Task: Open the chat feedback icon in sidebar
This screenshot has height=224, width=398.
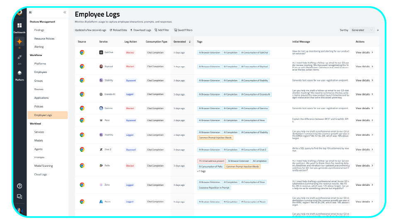Action: [x=19, y=197]
